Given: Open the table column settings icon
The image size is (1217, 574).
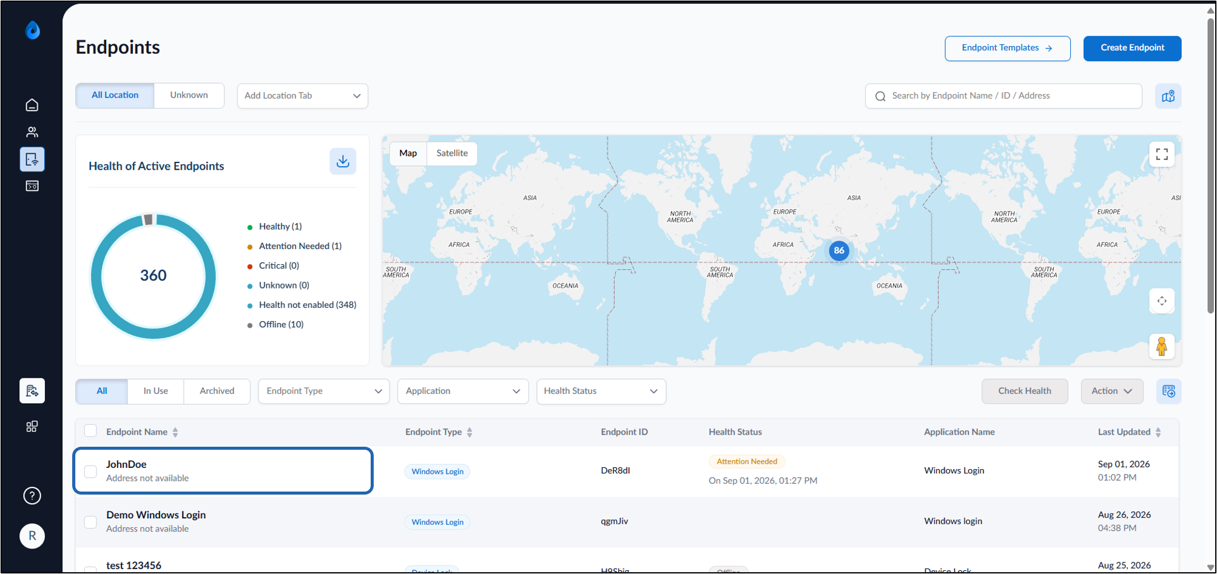Looking at the screenshot, I should tap(1168, 392).
